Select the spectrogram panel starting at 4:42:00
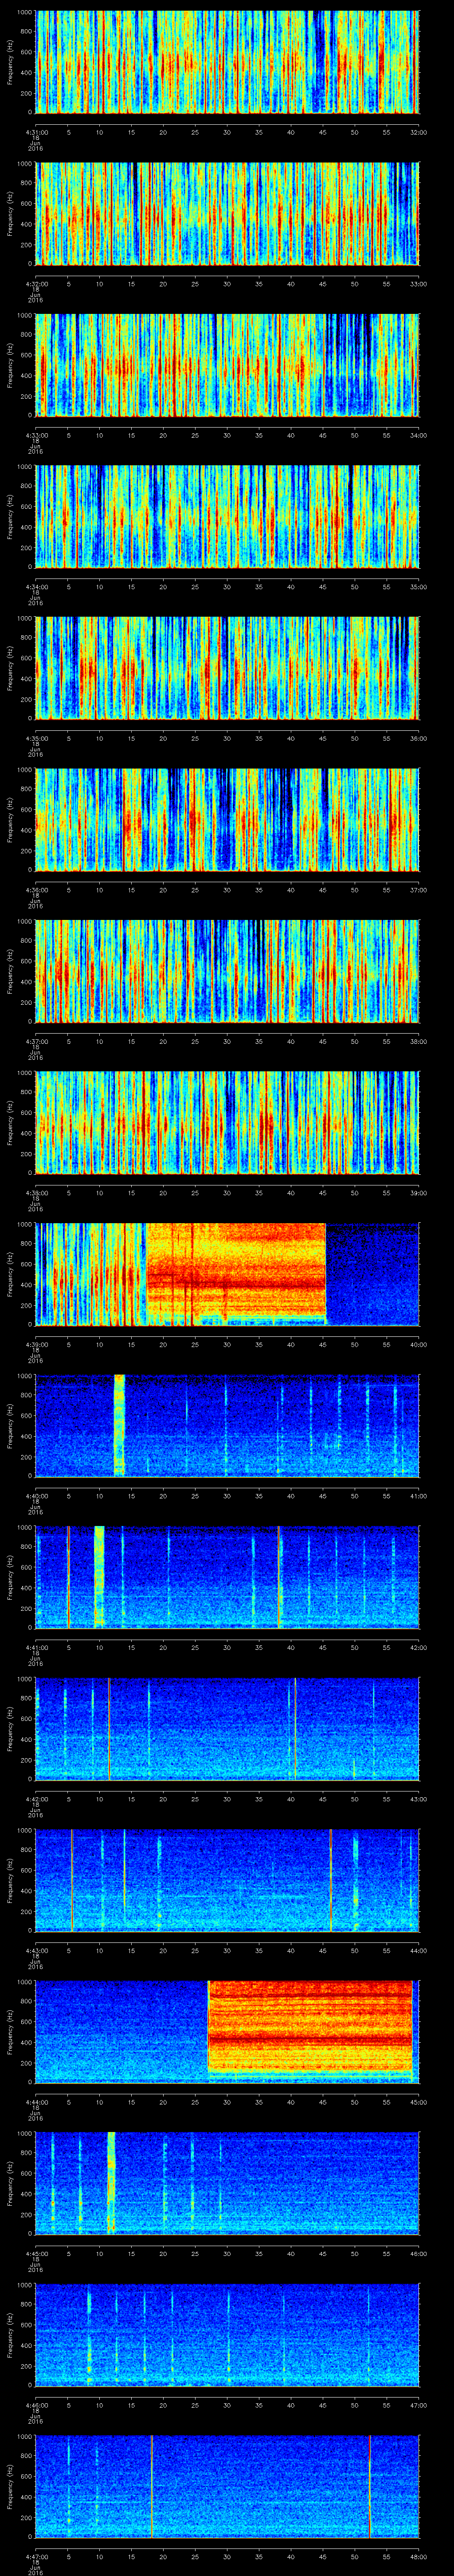The height and width of the screenshot is (2576, 454). pos(227,1728)
